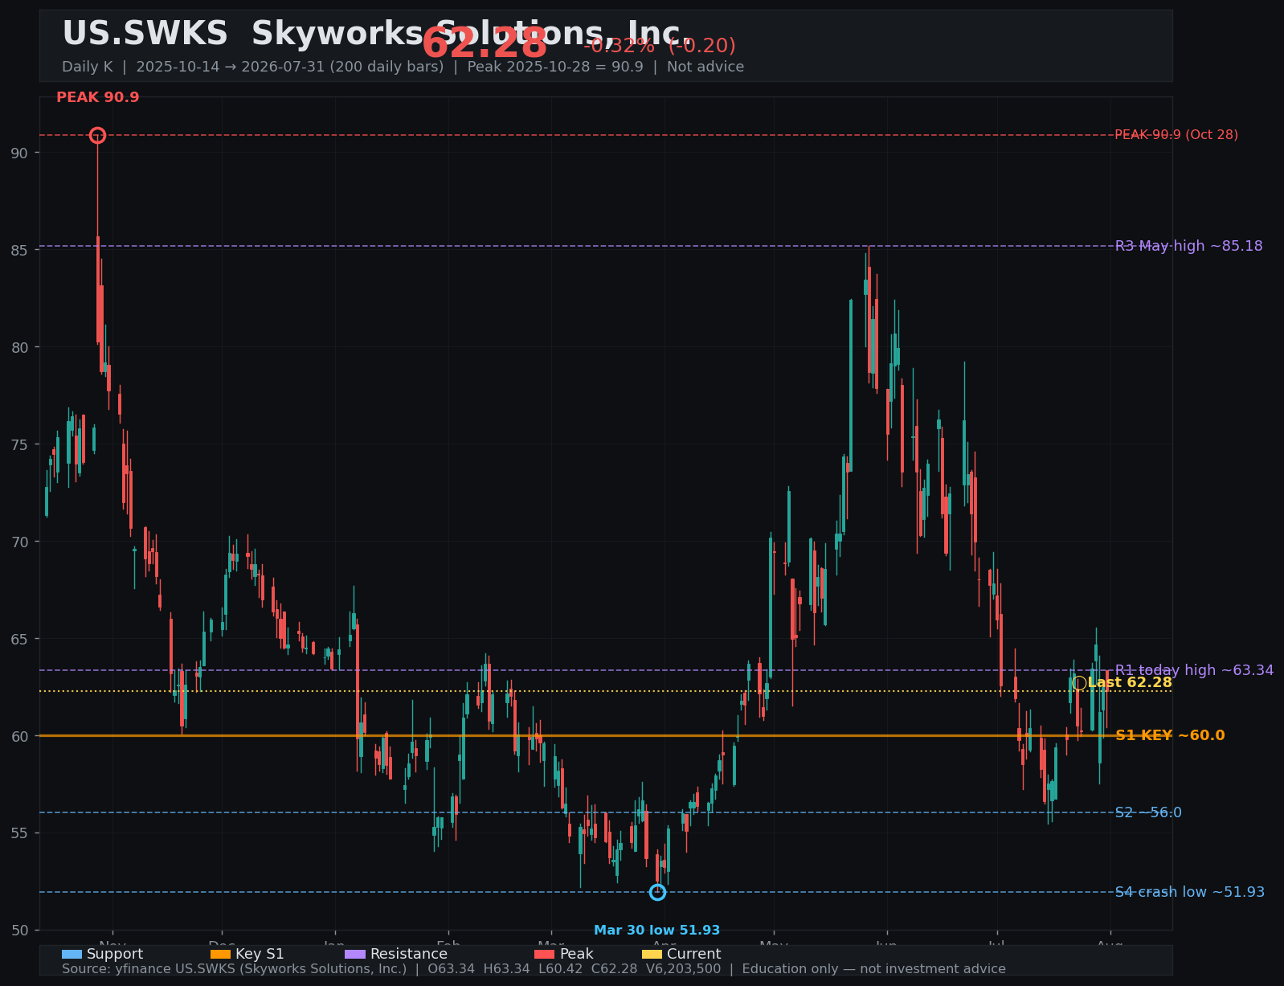Click the 'Mar 30 low 51.93' annotation
Viewport: 1284px width, 986px height.
[657, 931]
